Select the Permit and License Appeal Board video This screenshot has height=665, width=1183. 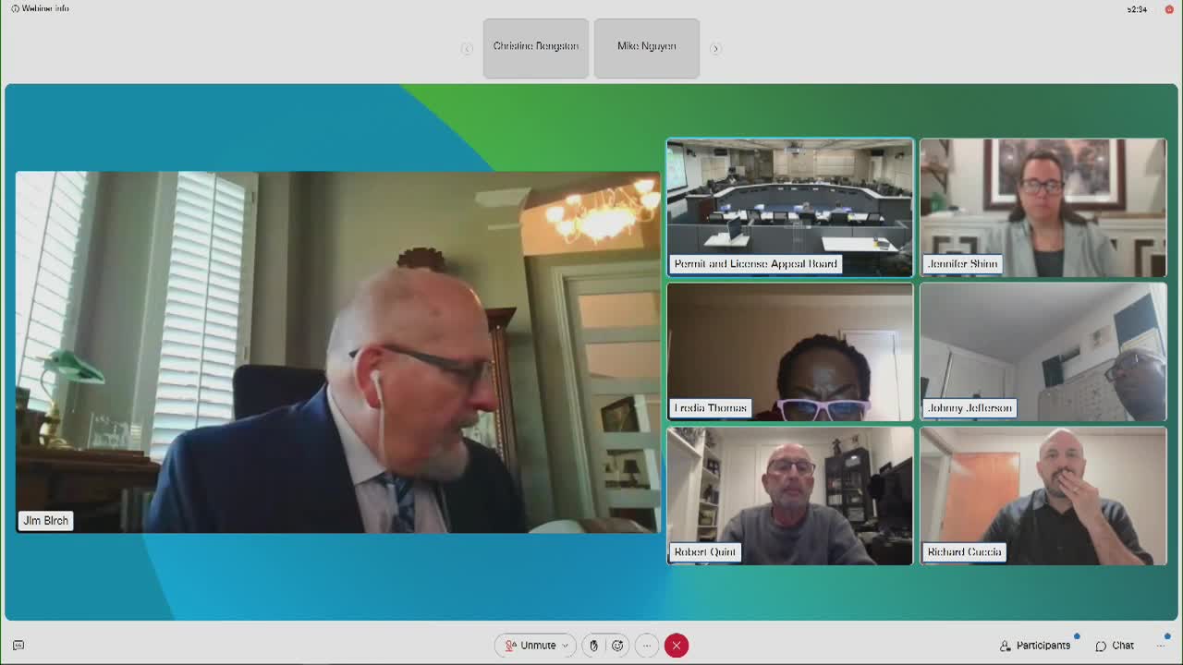point(790,208)
